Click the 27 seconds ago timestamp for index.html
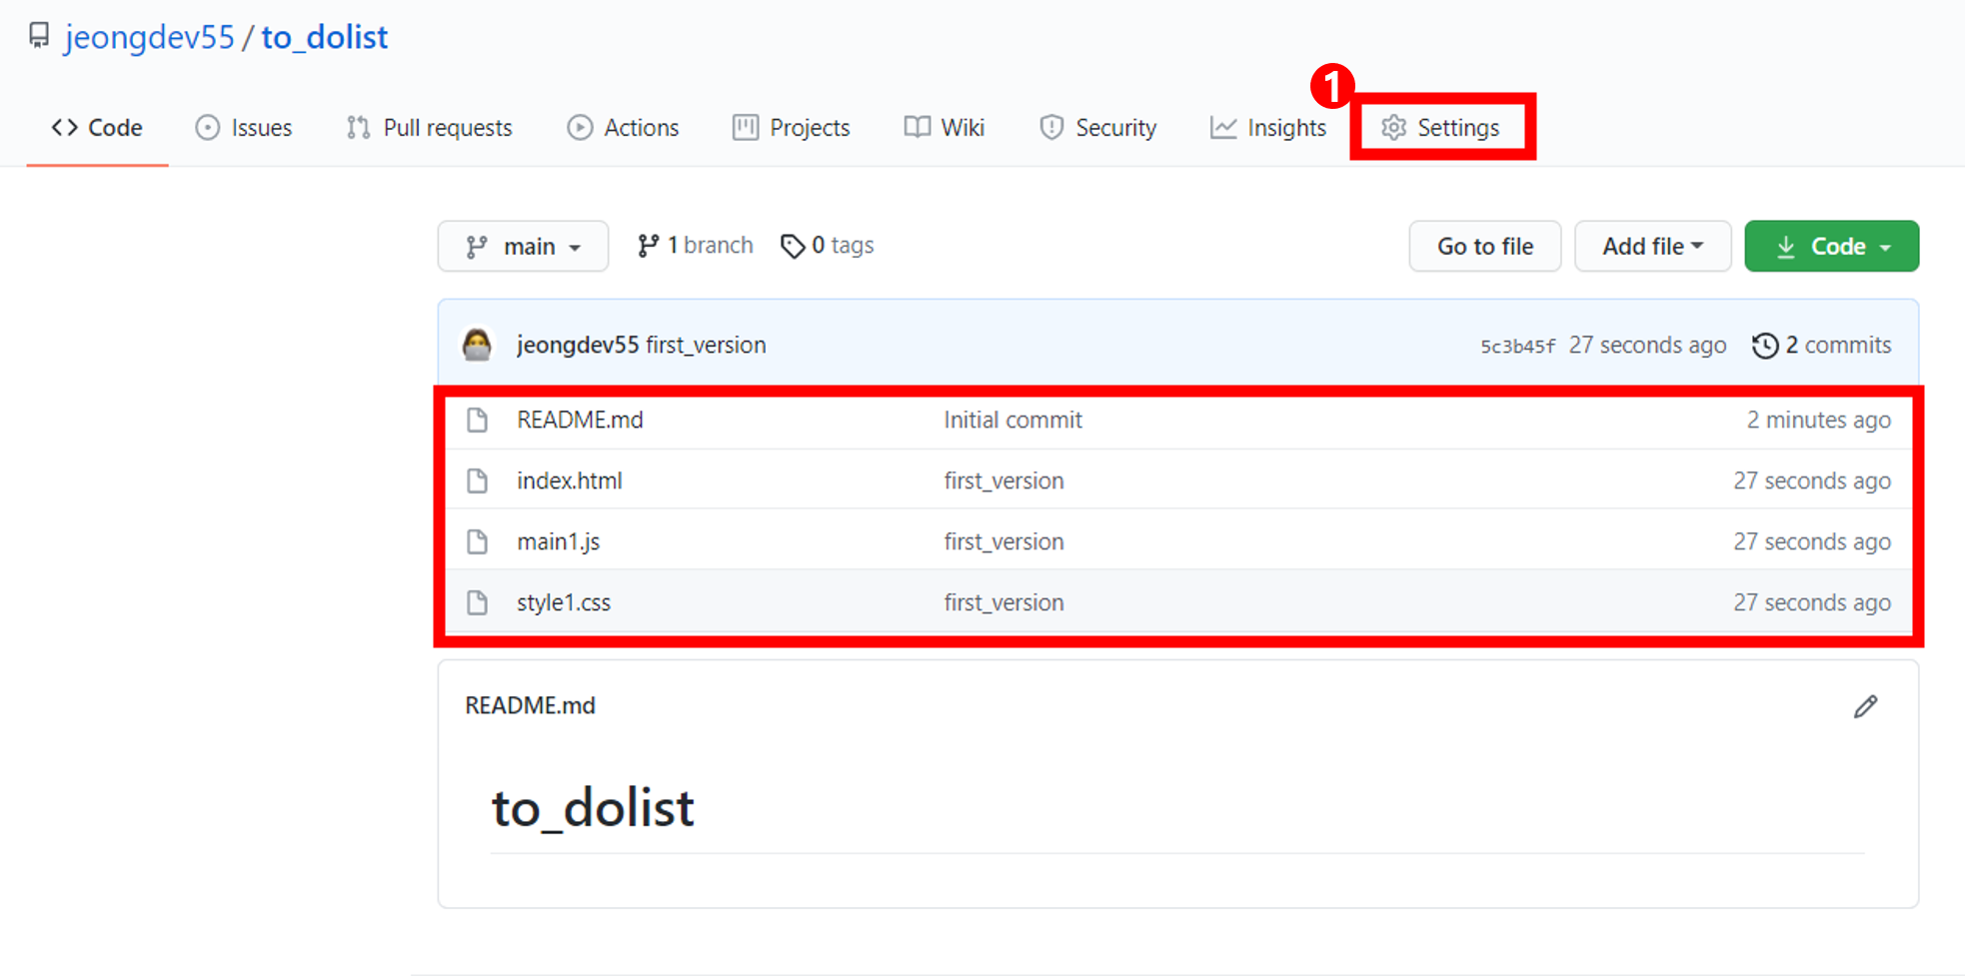Image resolution: width=1965 pixels, height=976 pixels. click(1812, 481)
